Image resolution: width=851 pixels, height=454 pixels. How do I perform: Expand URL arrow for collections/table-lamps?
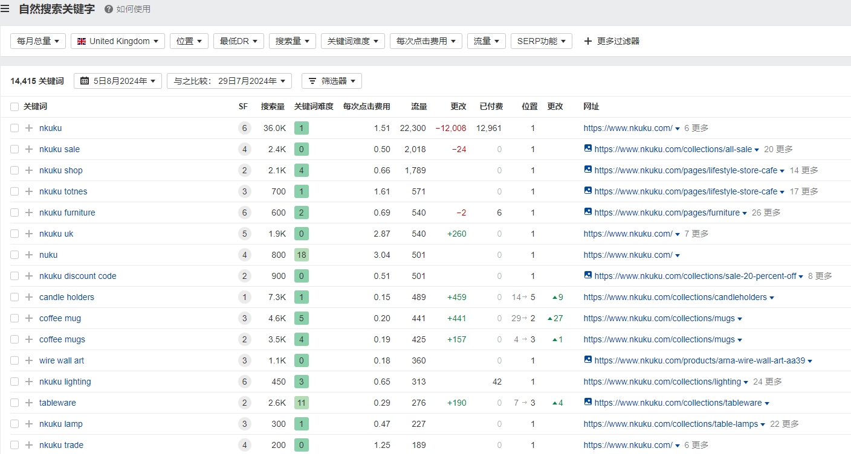(x=763, y=424)
